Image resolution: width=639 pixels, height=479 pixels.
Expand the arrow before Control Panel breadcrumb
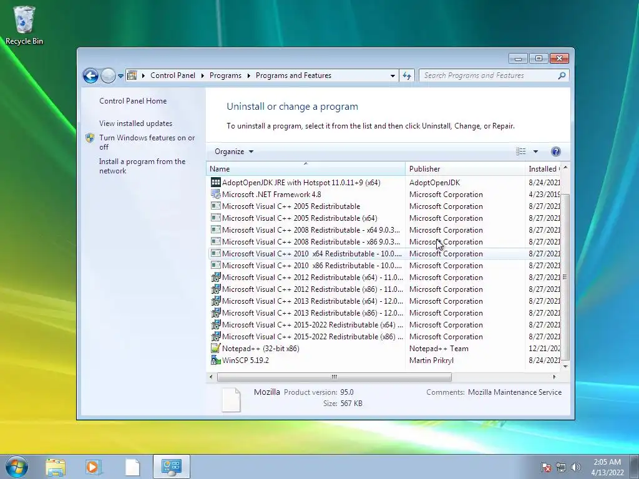click(x=143, y=75)
